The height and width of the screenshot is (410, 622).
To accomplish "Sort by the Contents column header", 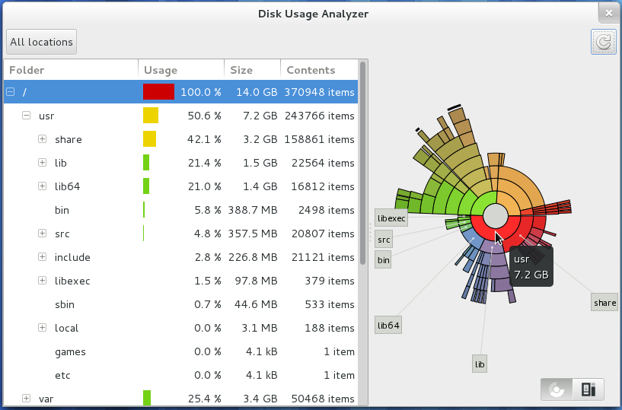I will click(x=319, y=70).
